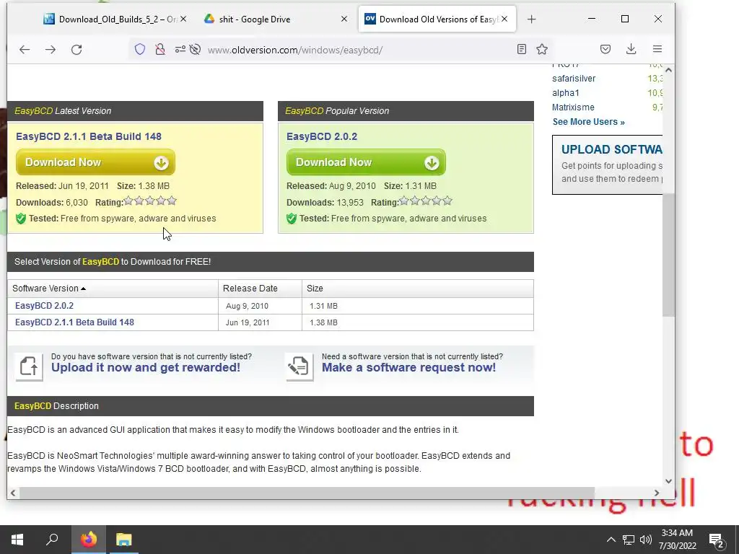Open a new tab with the plus button
This screenshot has height=554, width=739.
[532, 19]
